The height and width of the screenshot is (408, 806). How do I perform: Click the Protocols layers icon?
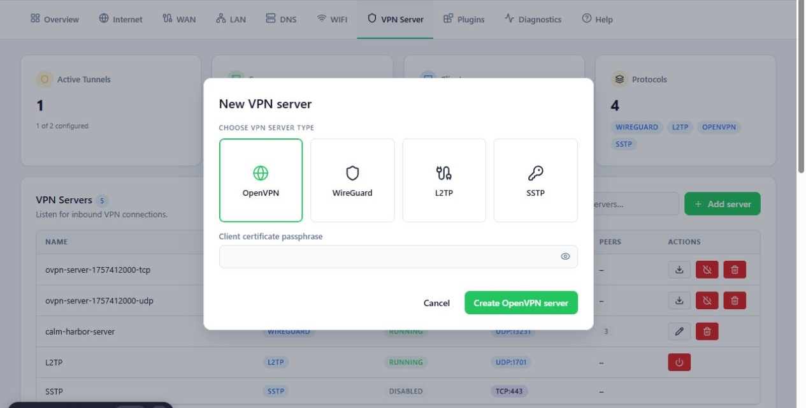click(x=619, y=80)
